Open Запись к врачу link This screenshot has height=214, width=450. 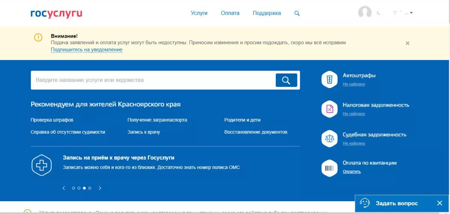(143, 132)
